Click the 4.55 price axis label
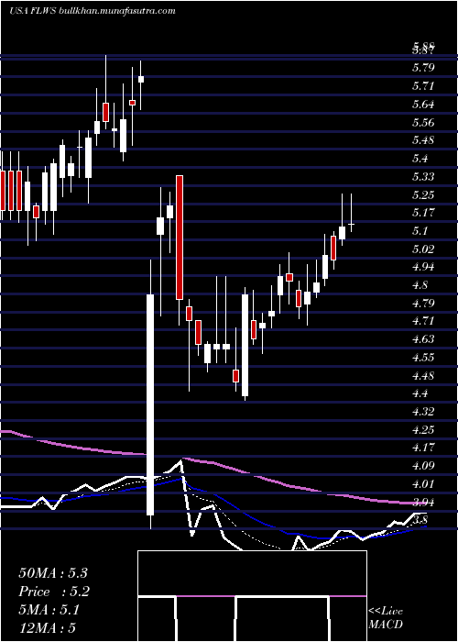This screenshot has width=458, height=642. 423,357
